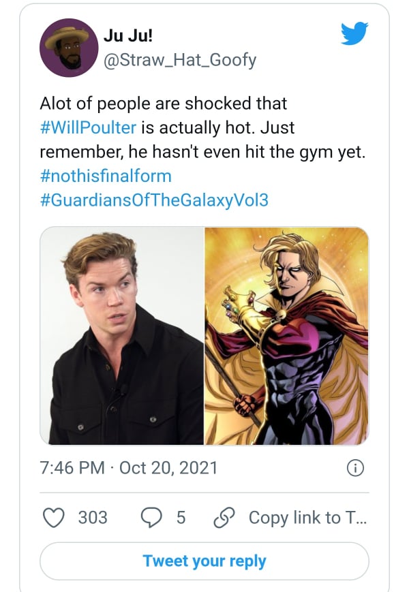Open the #nothisfinalform hashtag
409x592 pixels.
pos(106,176)
